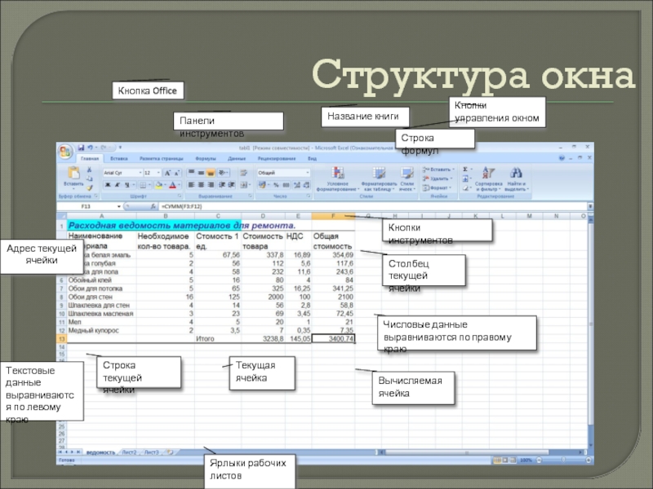Click the Paste (Вставить) clipboard icon

click(74, 174)
